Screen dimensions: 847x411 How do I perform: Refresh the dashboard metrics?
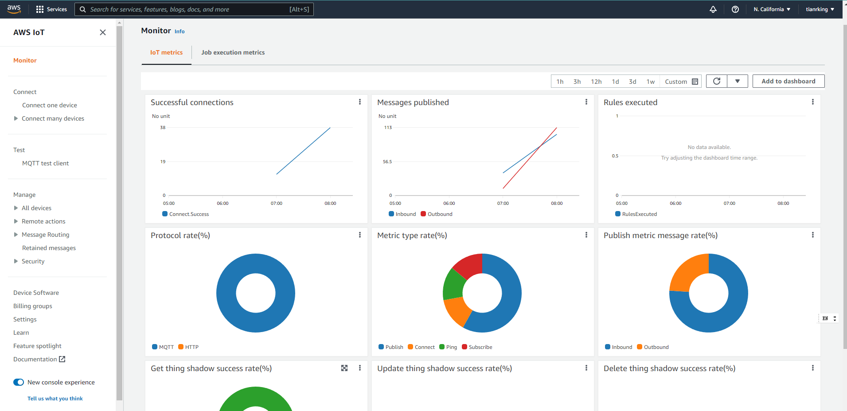click(x=717, y=81)
